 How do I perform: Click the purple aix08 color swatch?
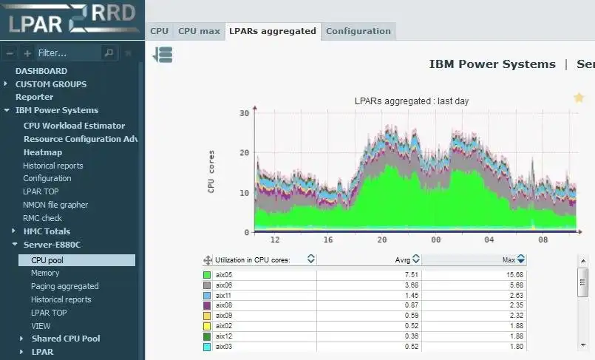207,305
